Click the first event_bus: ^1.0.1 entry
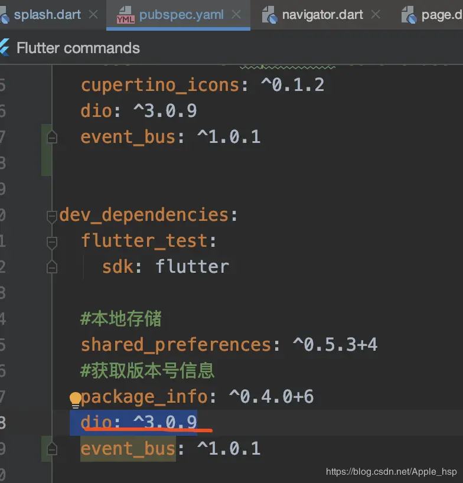Image resolution: width=463 pixels, height=483 pixels. coord(170,137)
